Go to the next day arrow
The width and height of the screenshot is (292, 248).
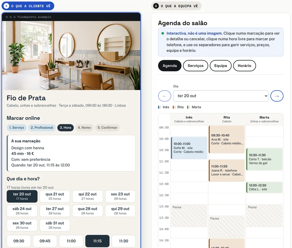tap(277, 96)
